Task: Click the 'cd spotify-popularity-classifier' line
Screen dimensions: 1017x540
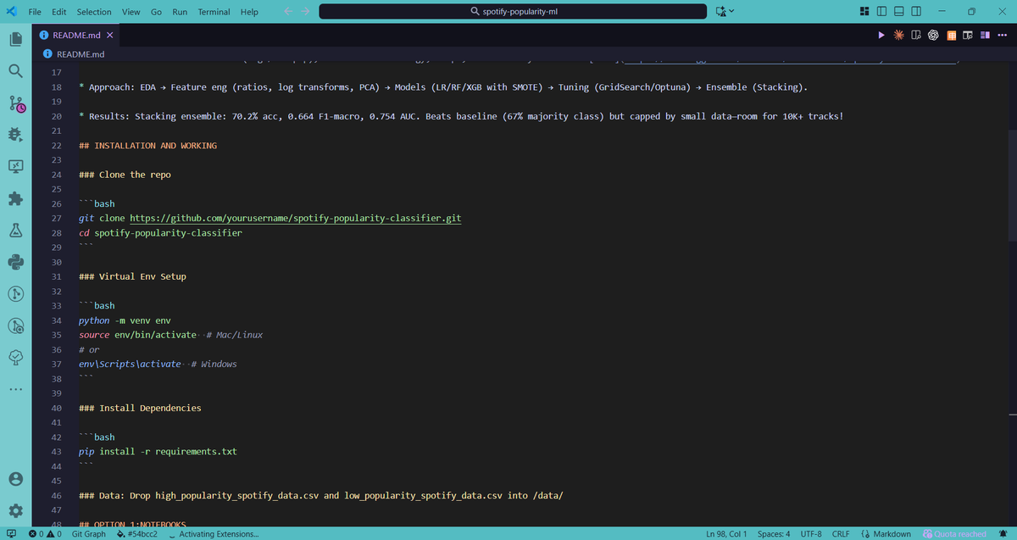Action: (x=160, y=232)
